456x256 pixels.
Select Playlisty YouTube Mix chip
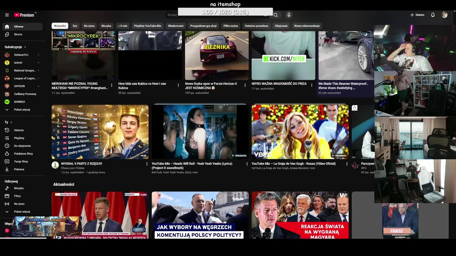[x=147, y=26]
